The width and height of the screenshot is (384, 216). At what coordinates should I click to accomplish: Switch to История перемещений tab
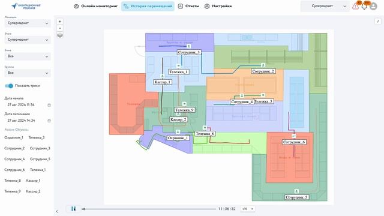coord(148,6)
